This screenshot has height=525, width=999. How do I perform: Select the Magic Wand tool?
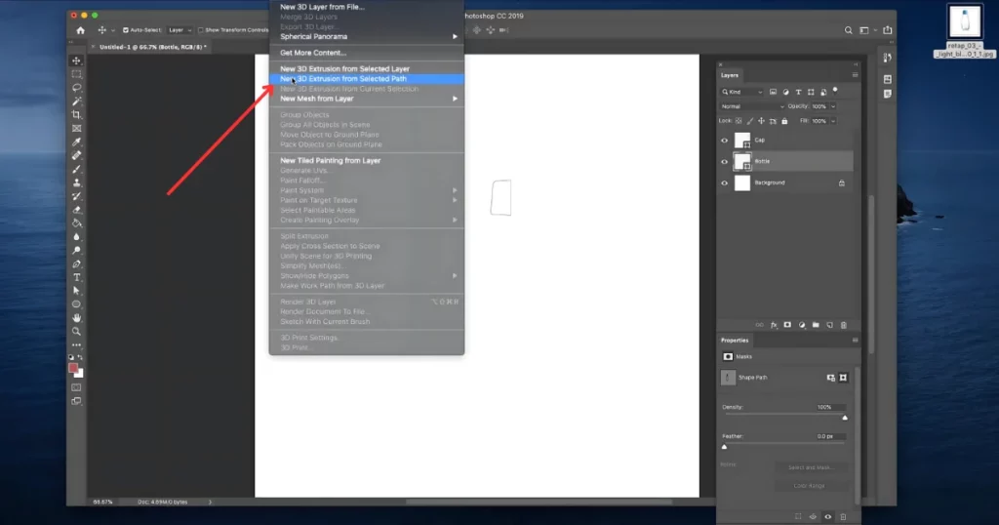coord(76,101)
